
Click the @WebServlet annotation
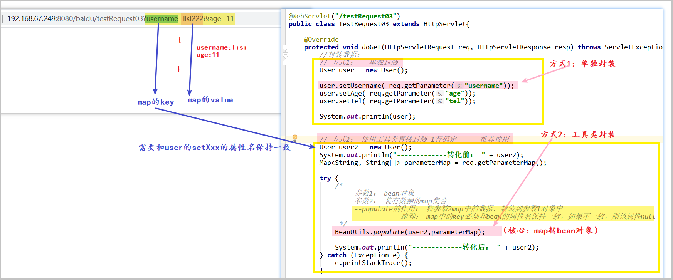click(310, 16)
